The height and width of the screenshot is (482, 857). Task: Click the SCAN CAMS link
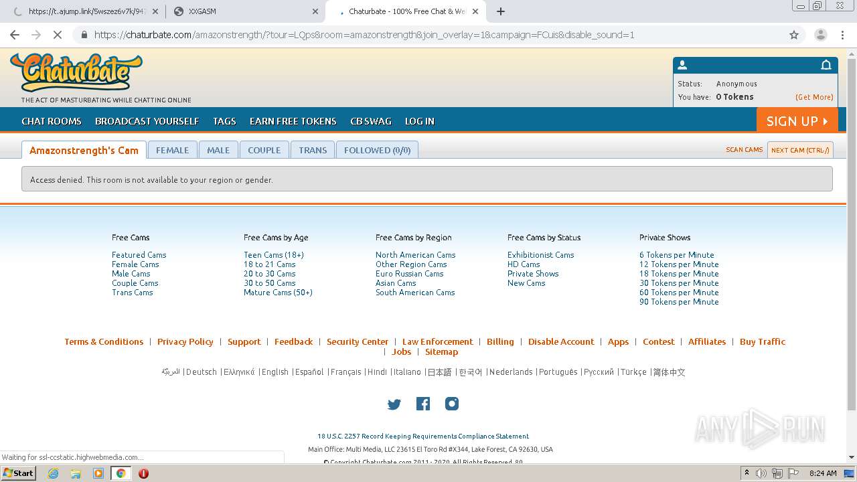coord(745,150)
